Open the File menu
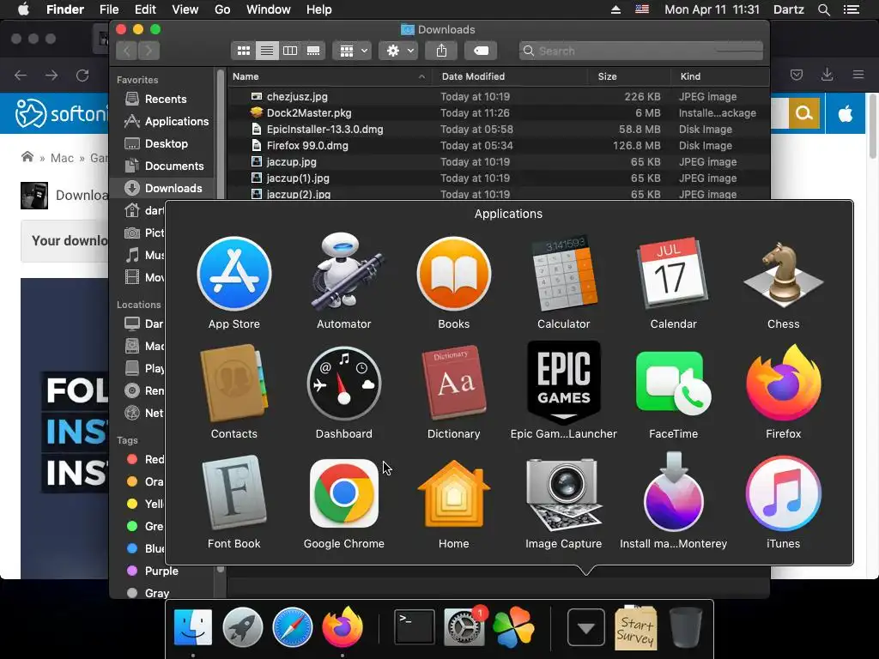This screenshot has height=659, width=879. [109, 9]
